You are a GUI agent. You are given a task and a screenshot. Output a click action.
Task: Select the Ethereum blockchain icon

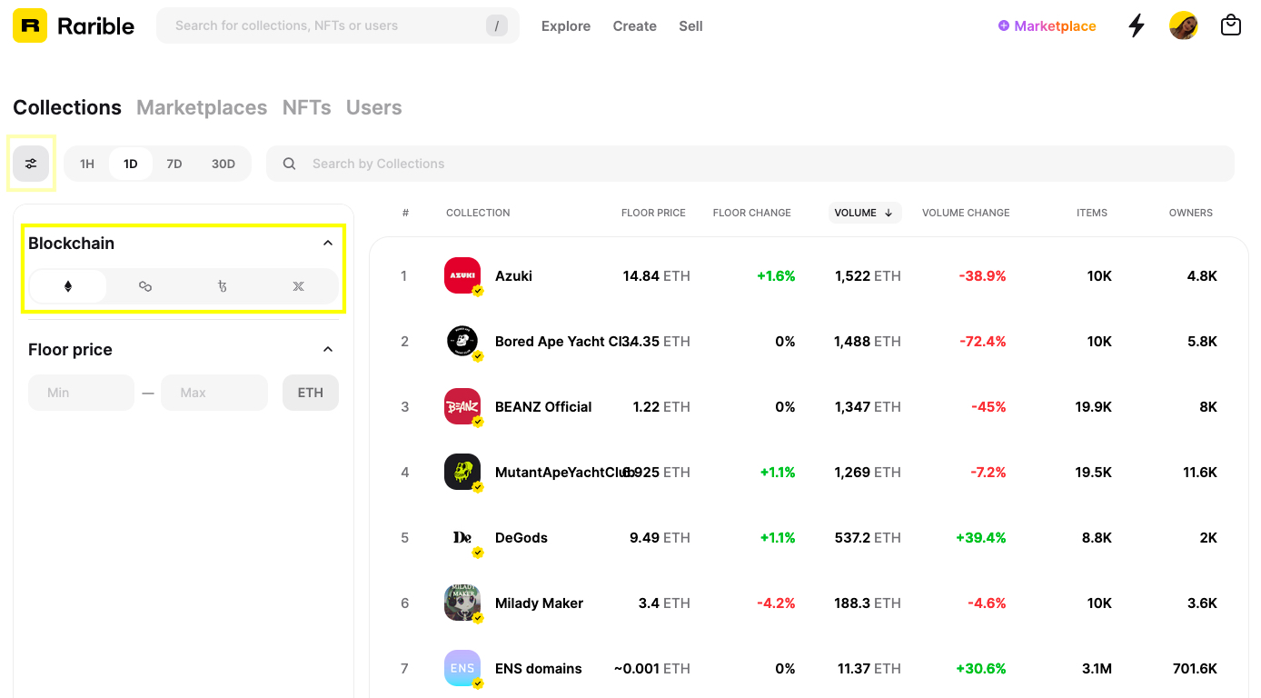pyautogui.click(x=68, y=286)
